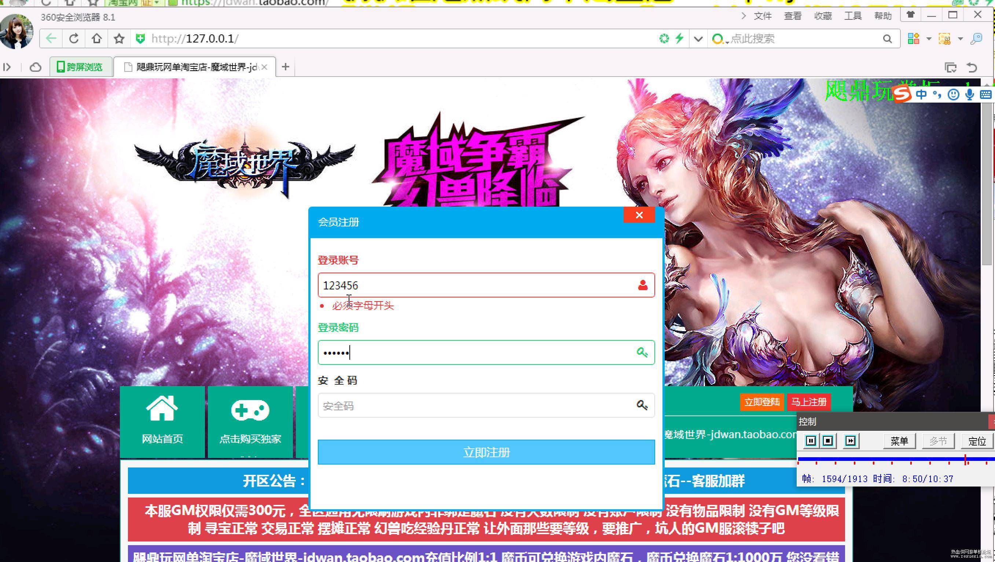Screen dimensions: 995x562
Task: Close the 飓鼎玩网单淘宝店 tab
Action: [x=265, y=67]
